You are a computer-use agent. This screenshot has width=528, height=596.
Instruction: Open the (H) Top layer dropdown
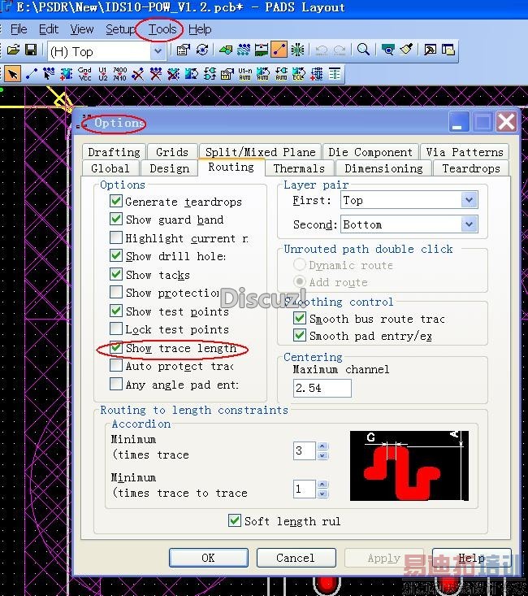click(x=158, y=51)
